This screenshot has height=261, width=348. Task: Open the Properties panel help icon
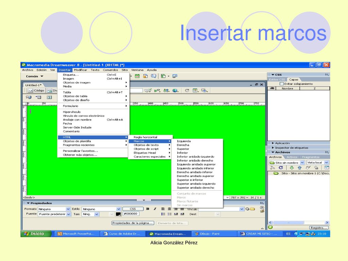[x=262, y=208]
